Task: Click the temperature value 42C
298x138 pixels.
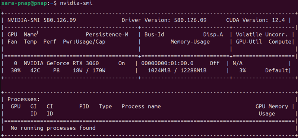Action: 35,70
